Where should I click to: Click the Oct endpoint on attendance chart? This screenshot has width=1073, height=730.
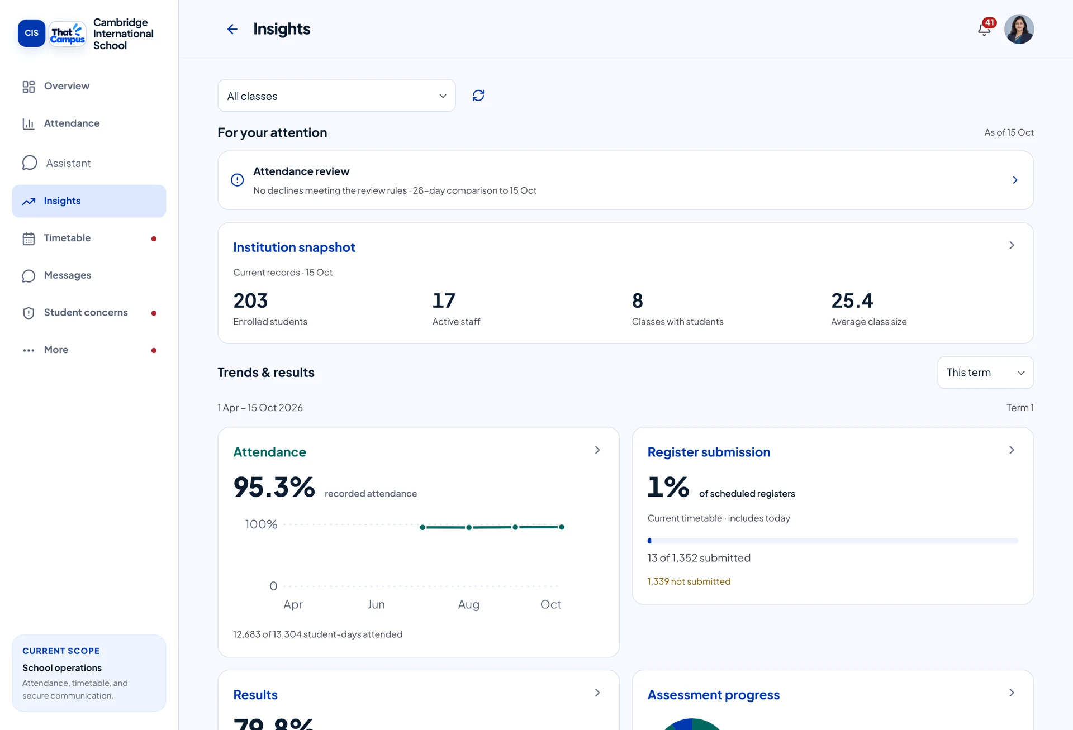[562, 527]
